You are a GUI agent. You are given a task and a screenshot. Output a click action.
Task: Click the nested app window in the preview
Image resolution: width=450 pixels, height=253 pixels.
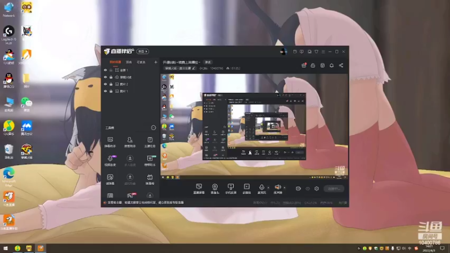254,126
